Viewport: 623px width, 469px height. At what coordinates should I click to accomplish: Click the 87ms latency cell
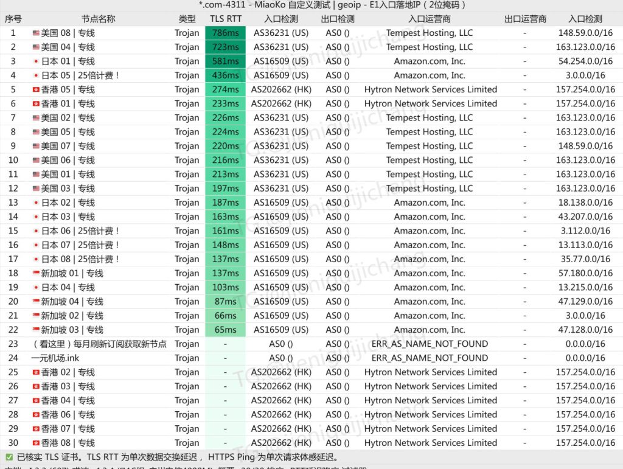pyautogui.click(x=225, y=302)
